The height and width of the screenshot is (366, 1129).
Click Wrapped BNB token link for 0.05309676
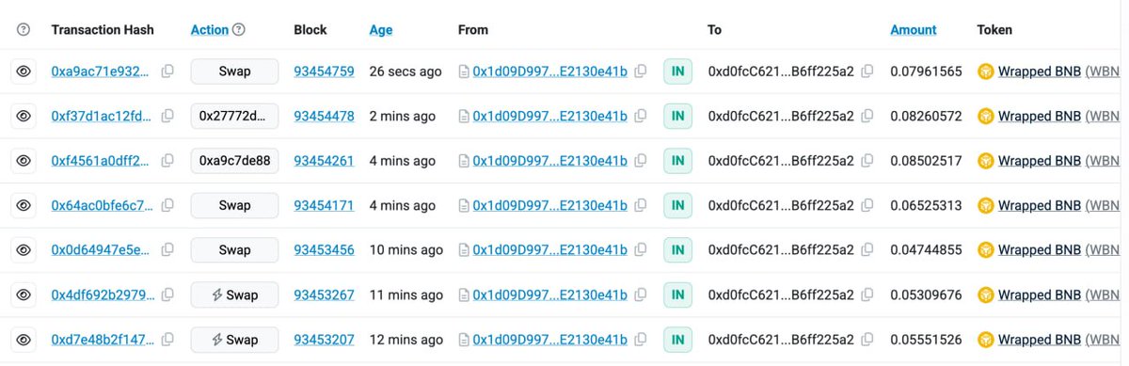coord(1040,294)
